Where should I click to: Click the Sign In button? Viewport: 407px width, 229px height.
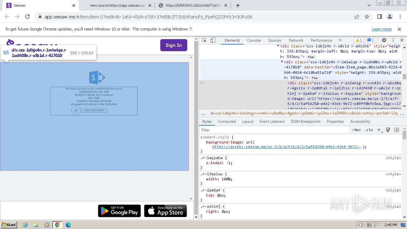click(x=174, y=45)
